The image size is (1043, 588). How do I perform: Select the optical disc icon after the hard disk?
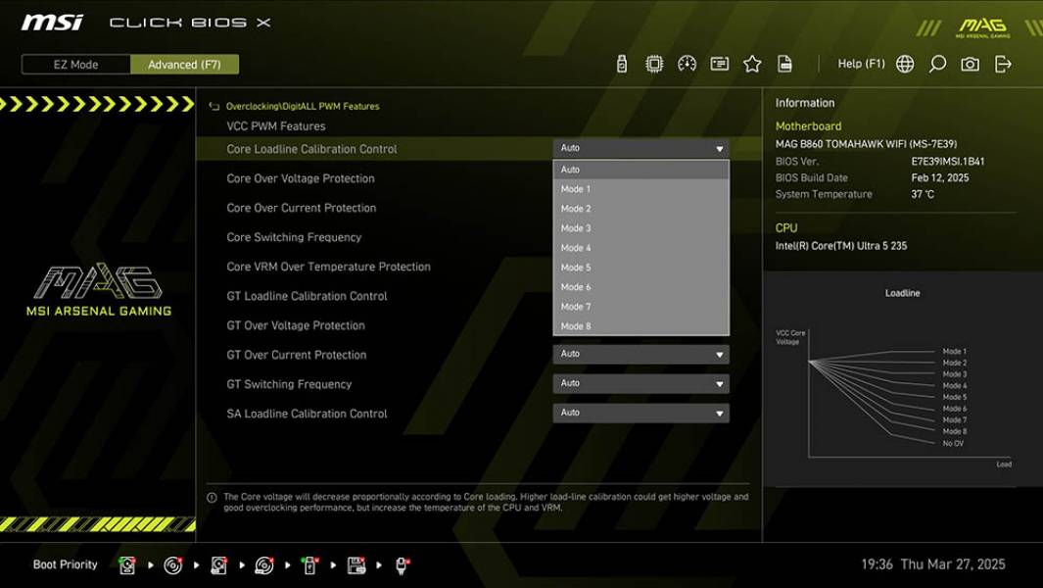click(173, 565)
